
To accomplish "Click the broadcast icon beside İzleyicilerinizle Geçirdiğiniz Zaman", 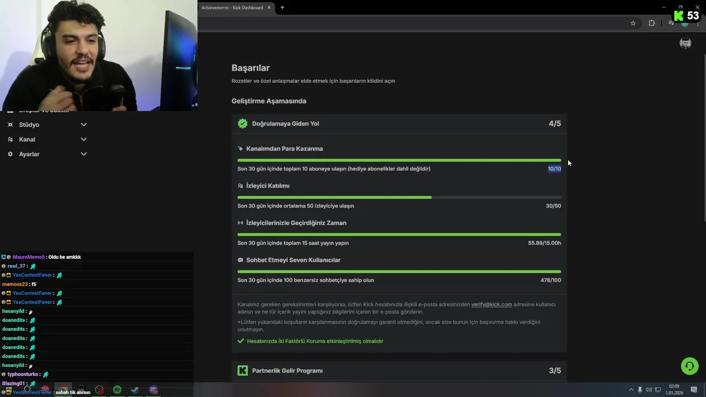I will pos(240,223).
